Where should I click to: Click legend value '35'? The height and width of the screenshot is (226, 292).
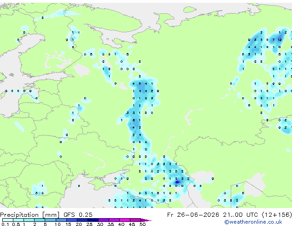click(x=111, y=224)
